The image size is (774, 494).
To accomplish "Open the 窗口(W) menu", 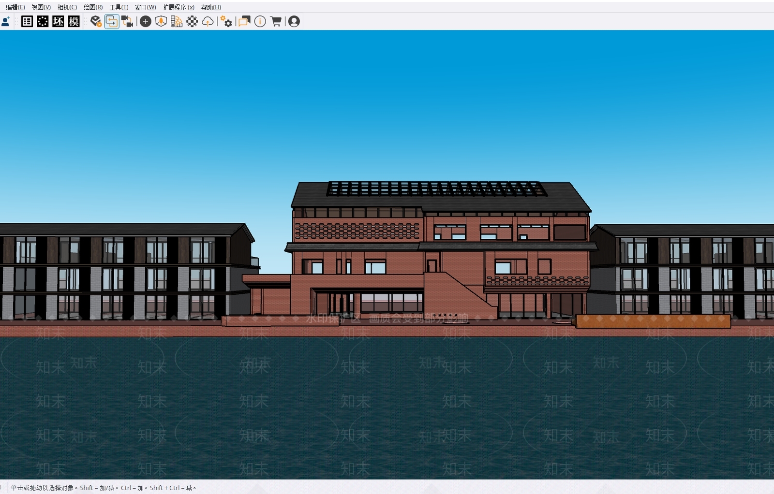I will (145, 7).
